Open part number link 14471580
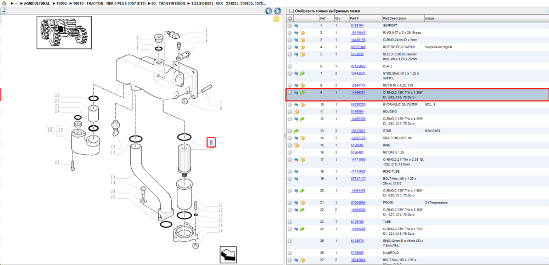The image size is (549, 265). pyautogui.click(x=358, y=160)
